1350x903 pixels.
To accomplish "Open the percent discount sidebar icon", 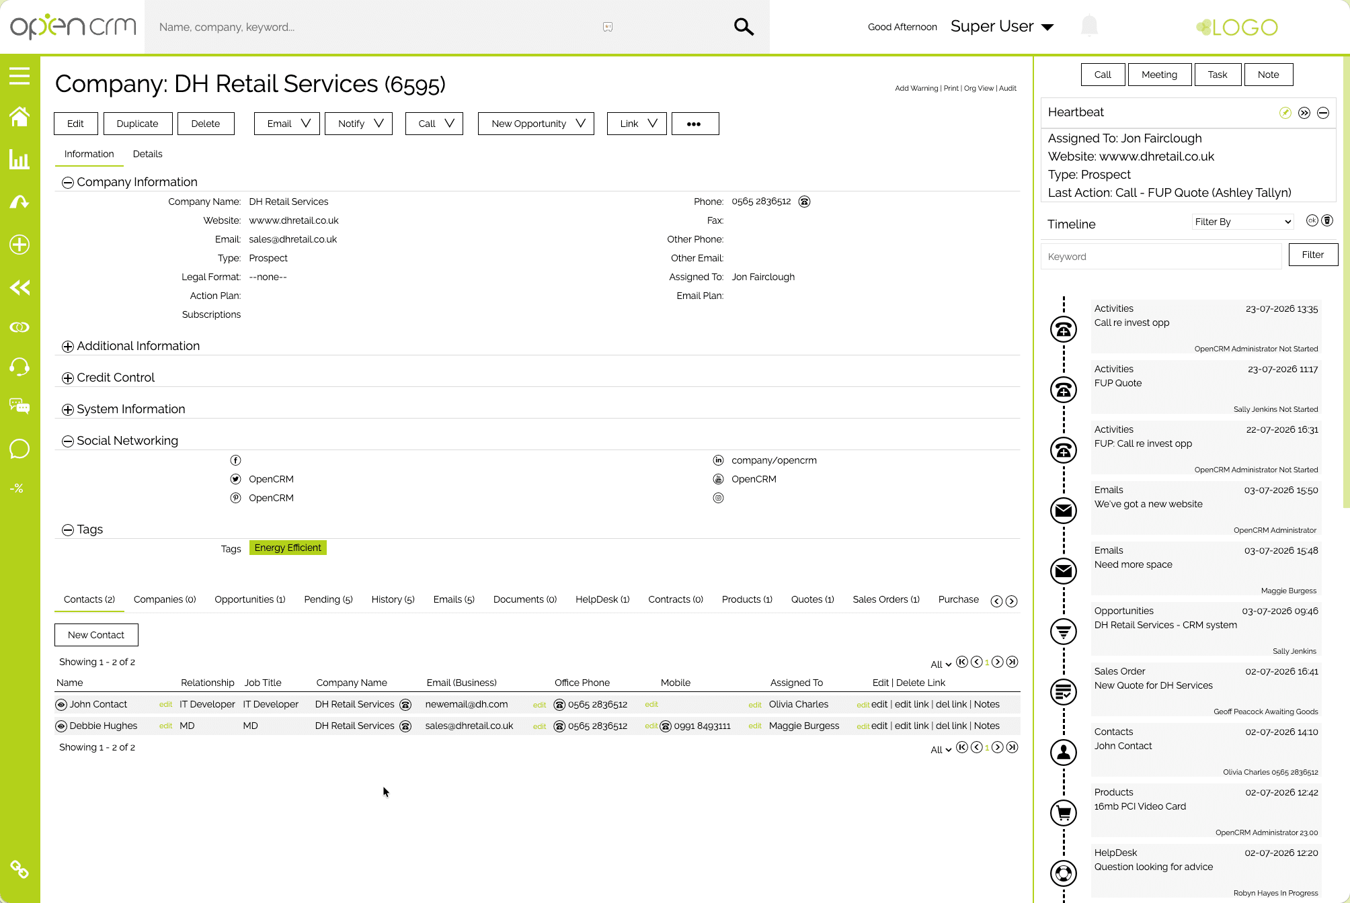I will click(17, 488).
